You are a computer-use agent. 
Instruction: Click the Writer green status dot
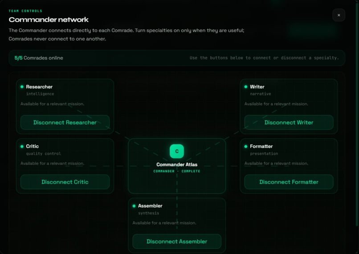point(246,87)
